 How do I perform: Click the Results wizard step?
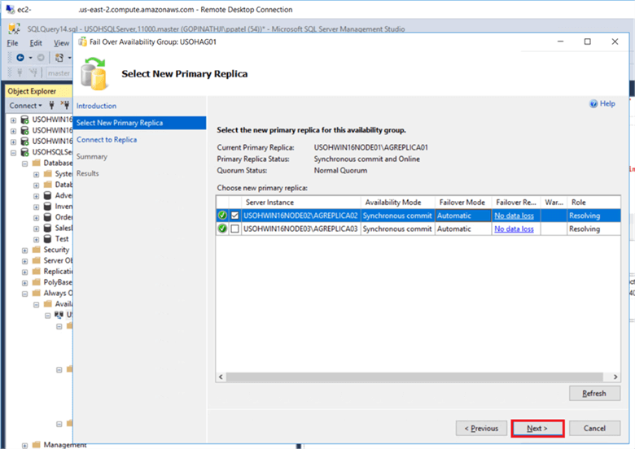(x=87, y=173)
